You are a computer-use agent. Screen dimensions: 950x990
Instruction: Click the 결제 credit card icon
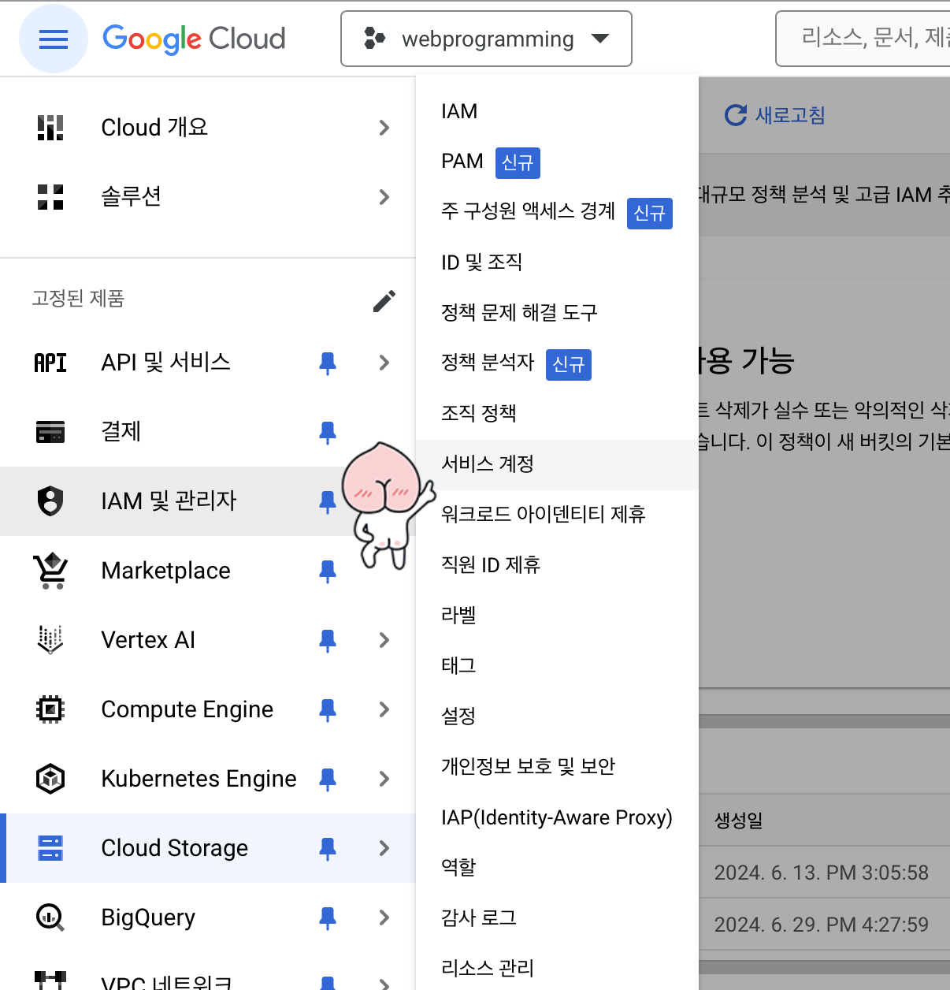50,432
